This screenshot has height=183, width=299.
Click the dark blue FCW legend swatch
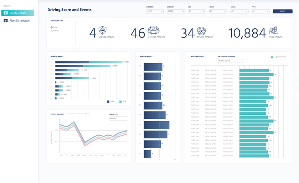[x=108, y=101]
